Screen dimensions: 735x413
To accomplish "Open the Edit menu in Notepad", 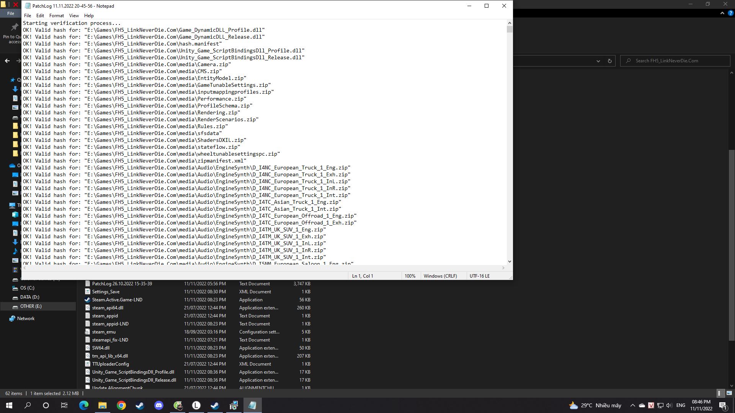I will pos(40,16).
